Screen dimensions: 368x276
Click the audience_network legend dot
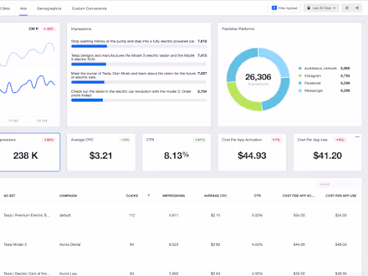click(x=300, y=68)
